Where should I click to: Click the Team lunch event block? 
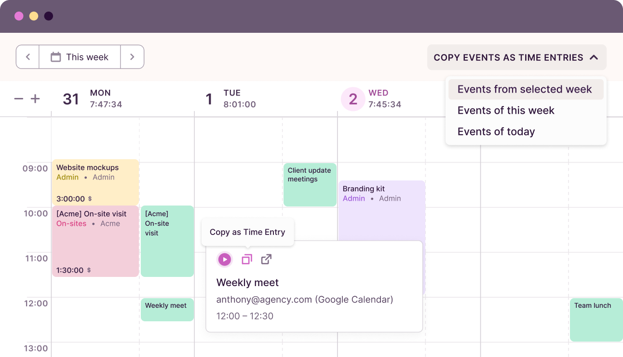point(596,319)
